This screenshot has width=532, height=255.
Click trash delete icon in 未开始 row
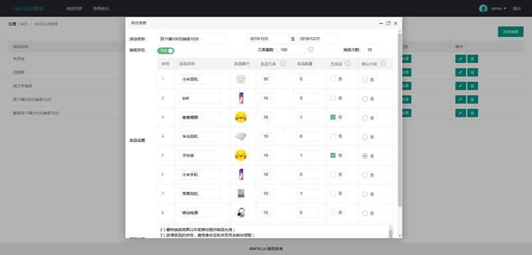pos(473,59)
